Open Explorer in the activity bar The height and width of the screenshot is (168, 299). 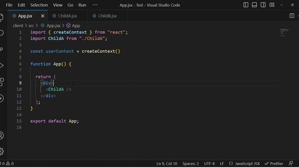point(1,17)
